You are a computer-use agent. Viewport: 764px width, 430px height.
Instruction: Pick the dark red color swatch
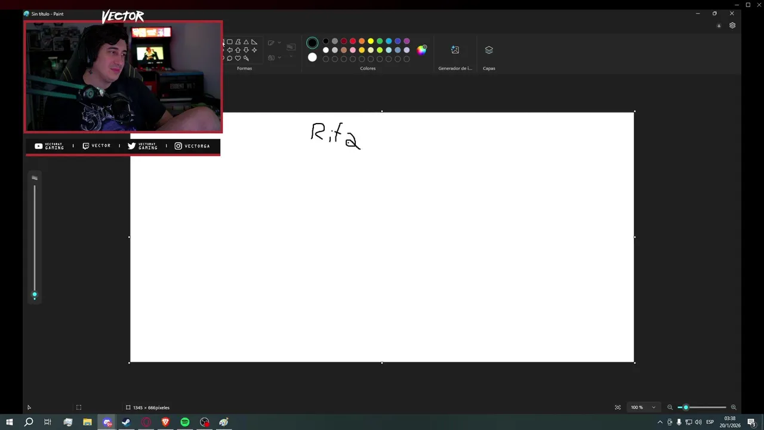point(344,41)
